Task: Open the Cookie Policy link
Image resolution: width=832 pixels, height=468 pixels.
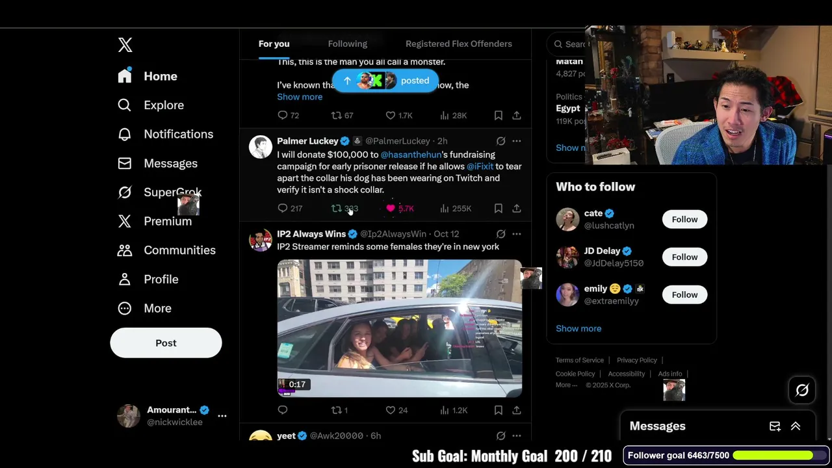Action: pyautogui.click(x=575, y=374)
